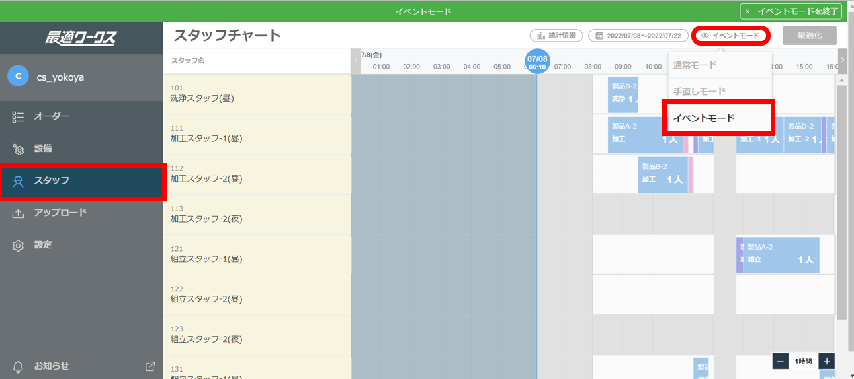Open the イベントモード mode dropdown
This screenshot has height=379, width=854.
tap(731, 36)
